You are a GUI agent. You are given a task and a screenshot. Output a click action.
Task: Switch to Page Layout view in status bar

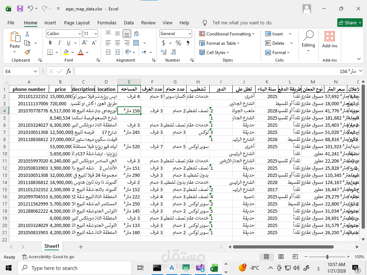tap(281, 256)
